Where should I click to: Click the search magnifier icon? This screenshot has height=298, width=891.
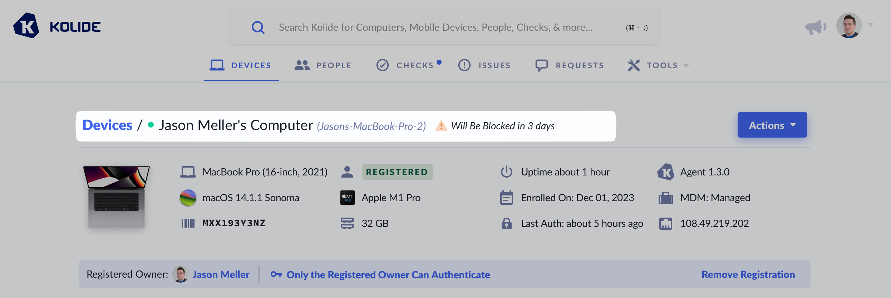pyautogui.click(x=258, y=27)
